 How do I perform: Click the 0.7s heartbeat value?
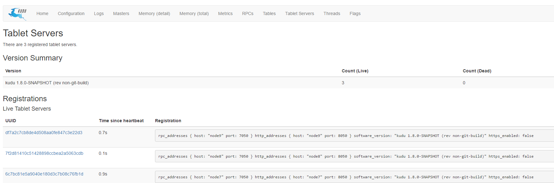click(x=103, y=133)
